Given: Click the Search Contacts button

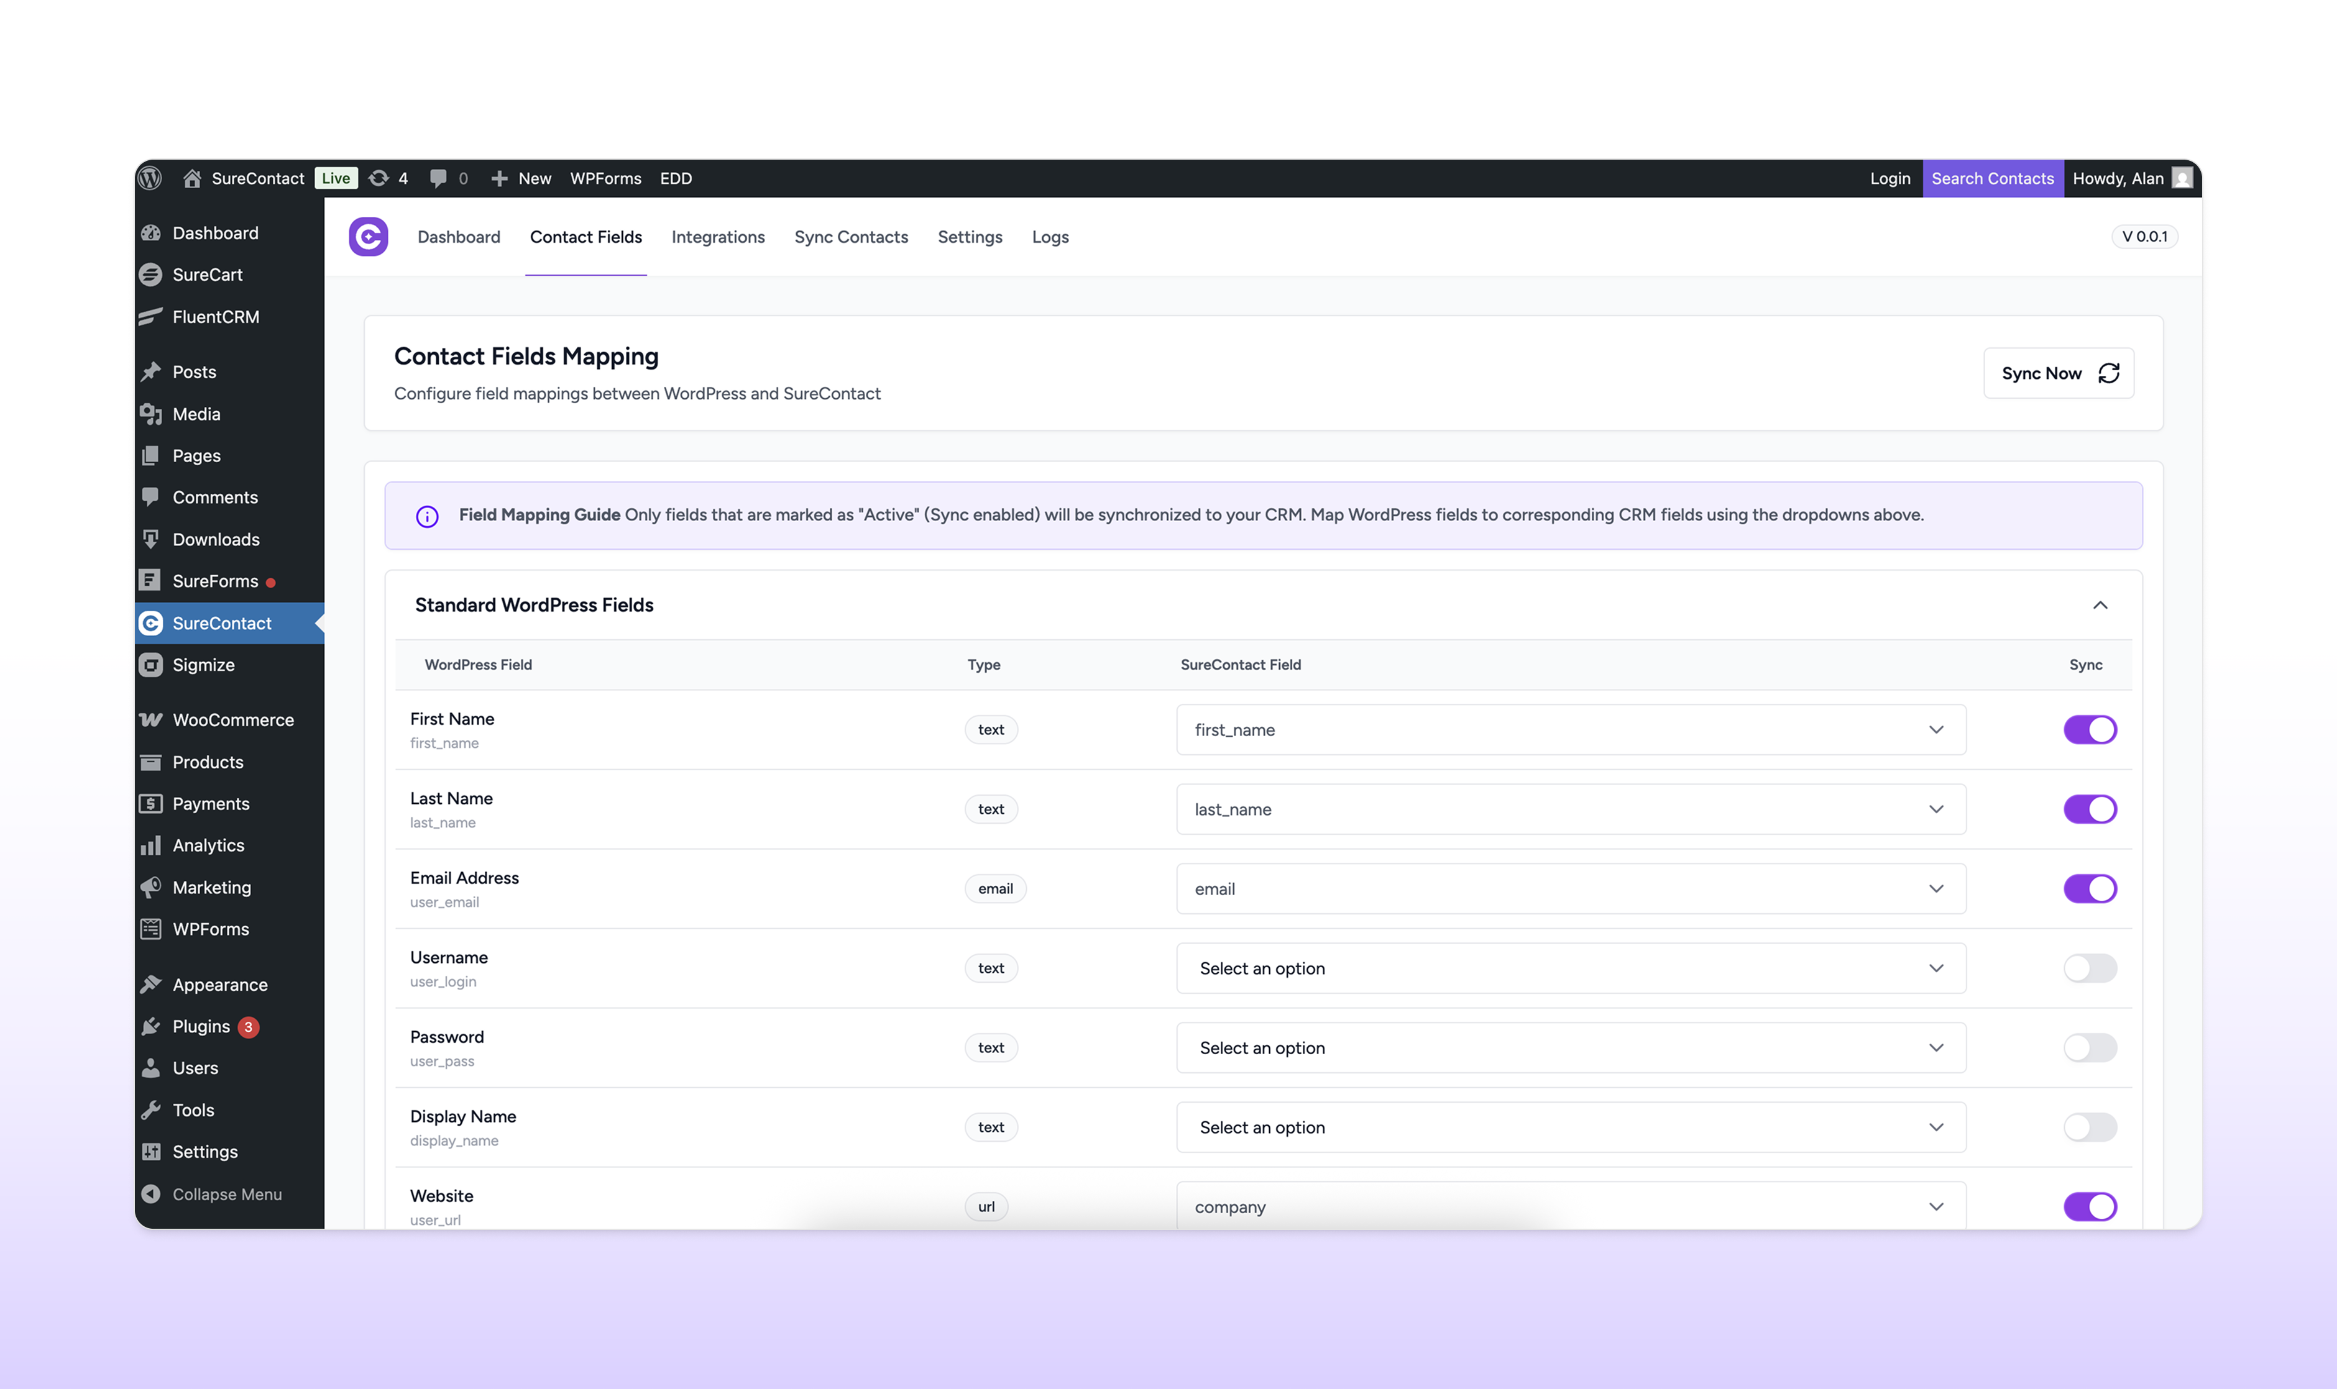Looking at the screenshot, I should coord(1991,178).
